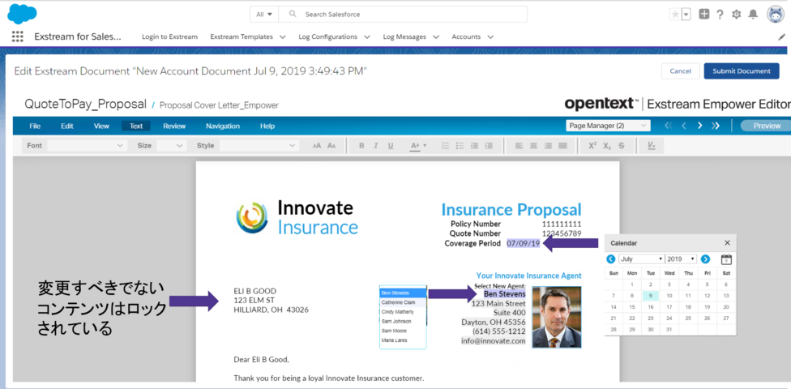
Task: Open the Salesforce App Launcher grid
Action: (18, 36)
